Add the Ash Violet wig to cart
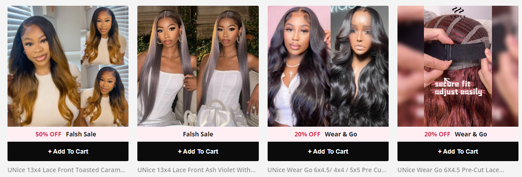This screenshot has height=177, width=522. point(198,151)
